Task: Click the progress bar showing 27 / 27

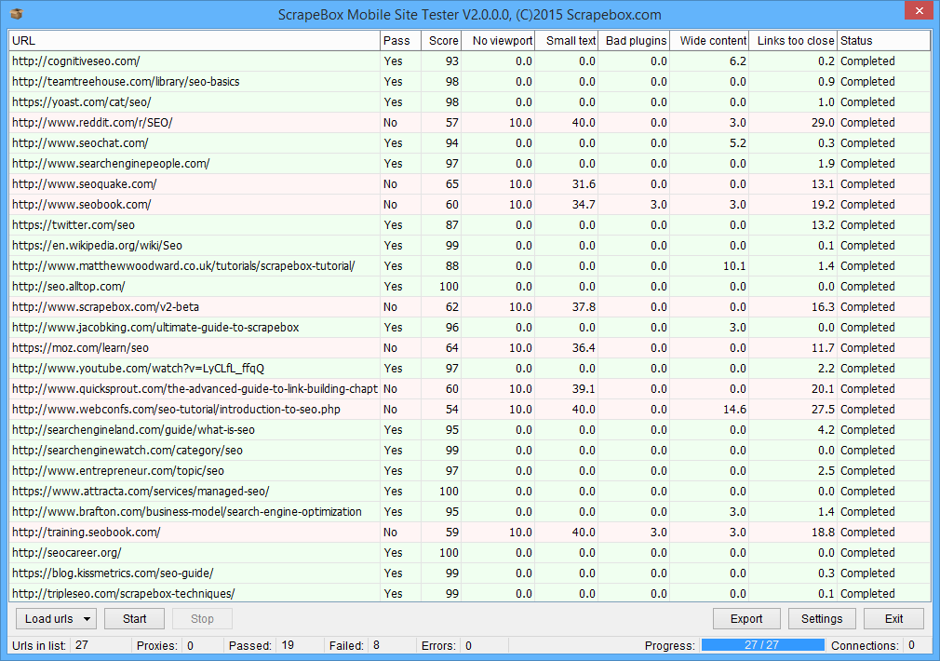Action: (x=762, y=645)
